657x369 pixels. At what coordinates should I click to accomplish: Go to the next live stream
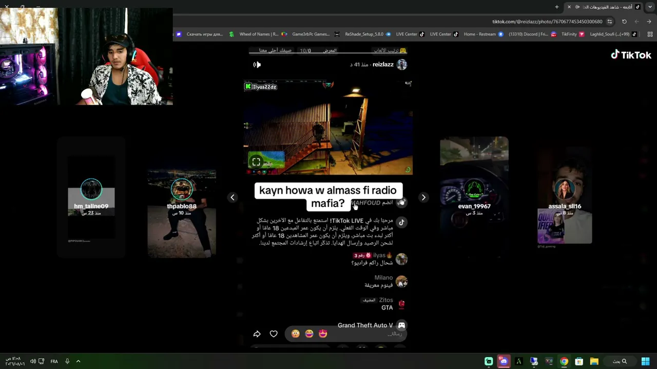pos(423,197)
